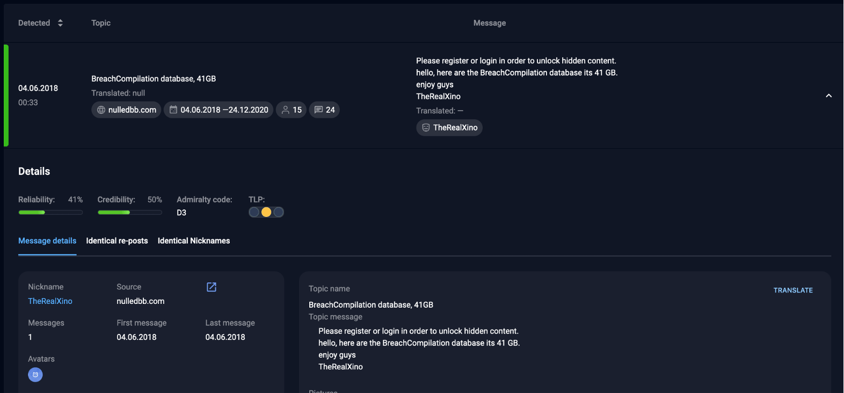The image size is (844, 393).
Task: Click Topic name value in details panel
Action: pos(371,305)
